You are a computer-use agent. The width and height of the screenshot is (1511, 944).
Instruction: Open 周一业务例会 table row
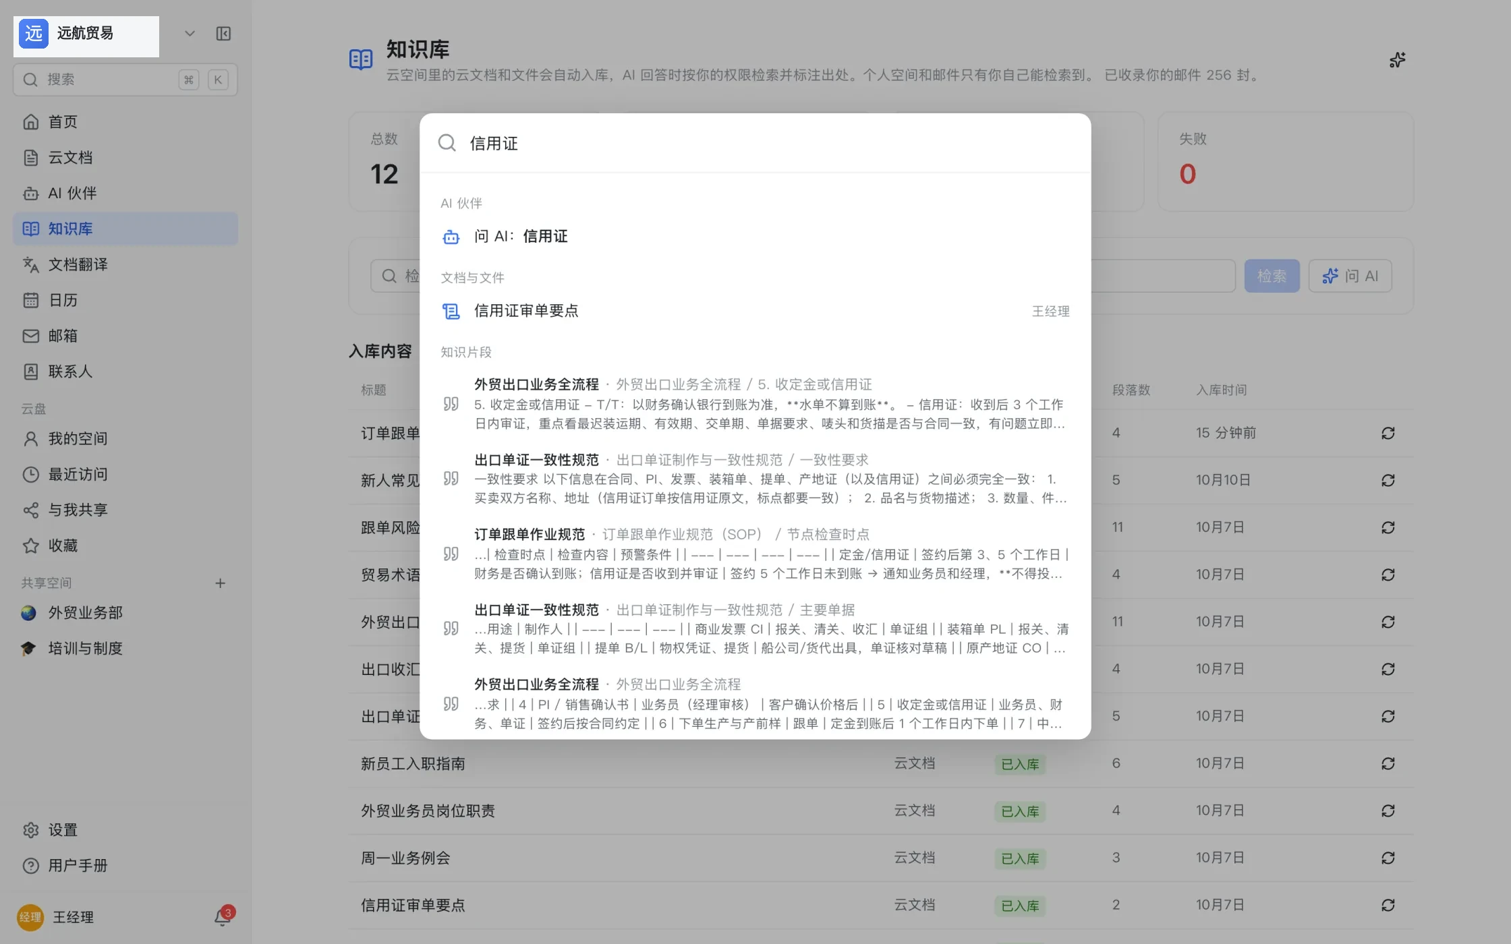click(880, 858)
